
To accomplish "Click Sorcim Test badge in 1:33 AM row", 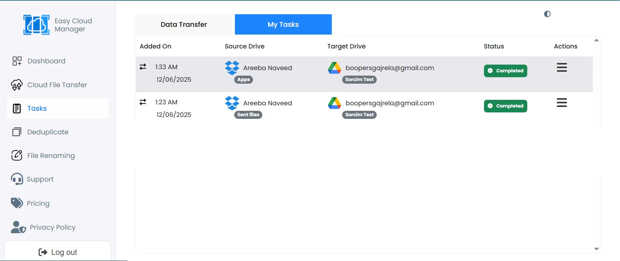I will [x=359, y=79].
